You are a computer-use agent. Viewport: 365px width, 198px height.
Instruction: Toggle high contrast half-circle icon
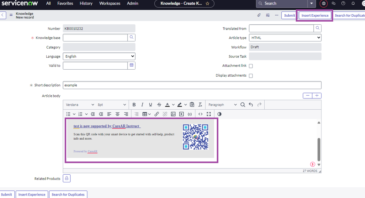(x=219, y=114)
